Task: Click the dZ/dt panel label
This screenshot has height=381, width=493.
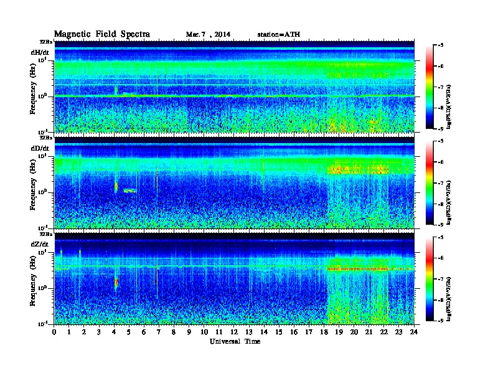Action: (40, 244)
